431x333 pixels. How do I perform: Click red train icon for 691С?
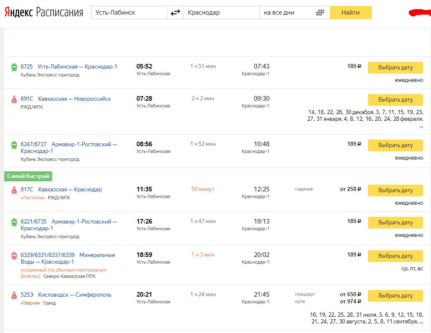tap(14, 99)
